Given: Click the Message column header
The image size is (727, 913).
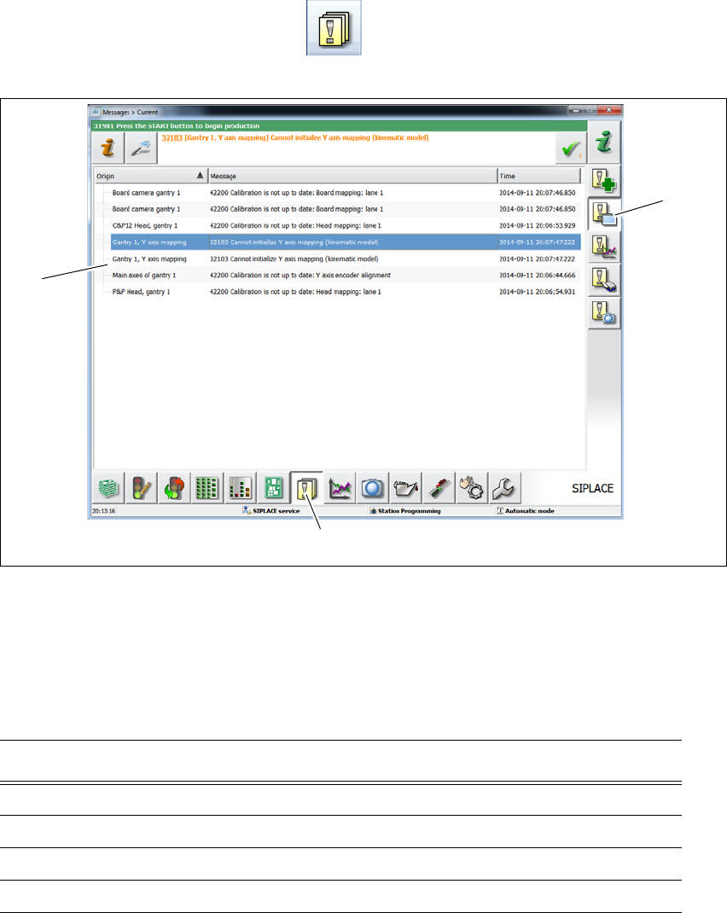Looking at the screenshot, I should [x=352, y=176].
